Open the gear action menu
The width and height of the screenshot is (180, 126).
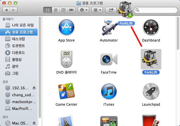pyautogui.click(x=83, y=10)
